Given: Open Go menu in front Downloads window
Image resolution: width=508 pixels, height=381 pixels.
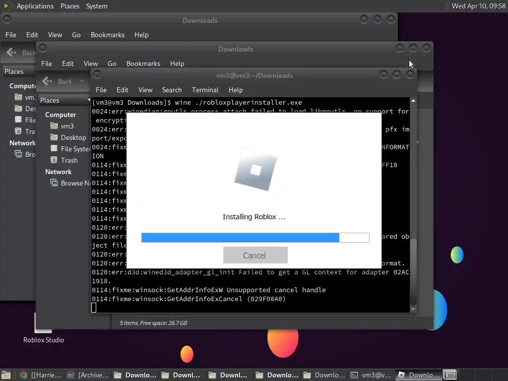Looking at the screenshot, I should (112, 63).
